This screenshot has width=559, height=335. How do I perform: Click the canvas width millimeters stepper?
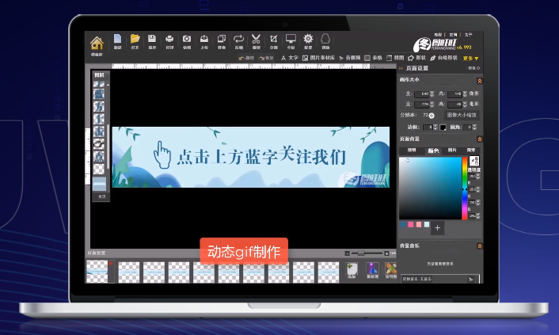[x=432, y=105]
